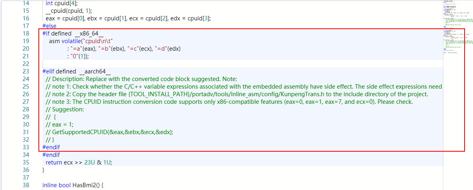
Task: Click line number 23 in the gutter
Action: pos(25,71)
